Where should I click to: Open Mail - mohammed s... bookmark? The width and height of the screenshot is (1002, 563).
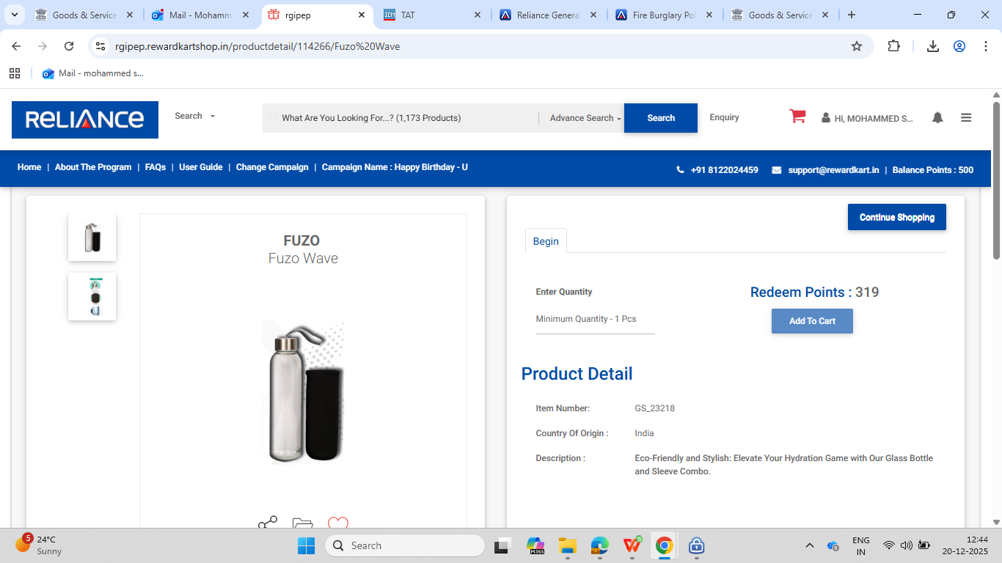tap(93, 73)
